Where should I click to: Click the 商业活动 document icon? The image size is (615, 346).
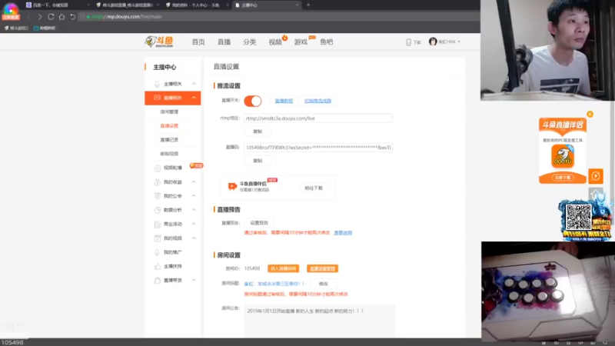[x=158, y=224]
